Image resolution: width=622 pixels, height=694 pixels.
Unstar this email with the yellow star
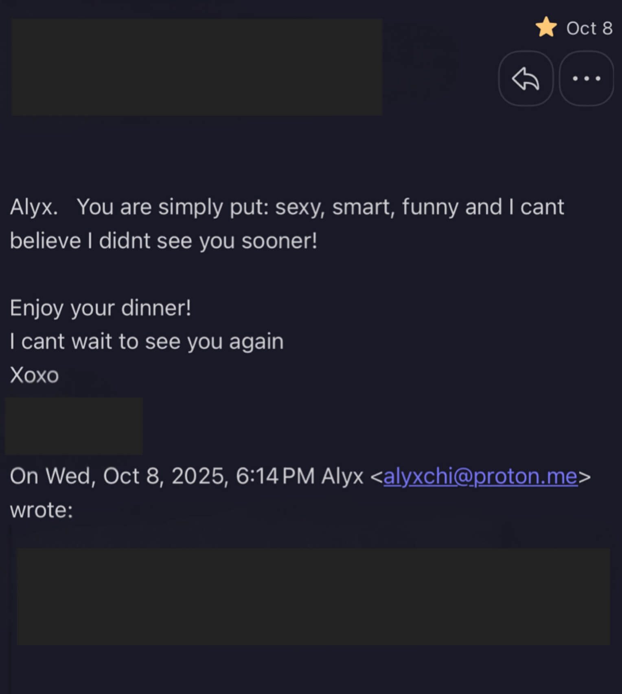coord(546,28)
